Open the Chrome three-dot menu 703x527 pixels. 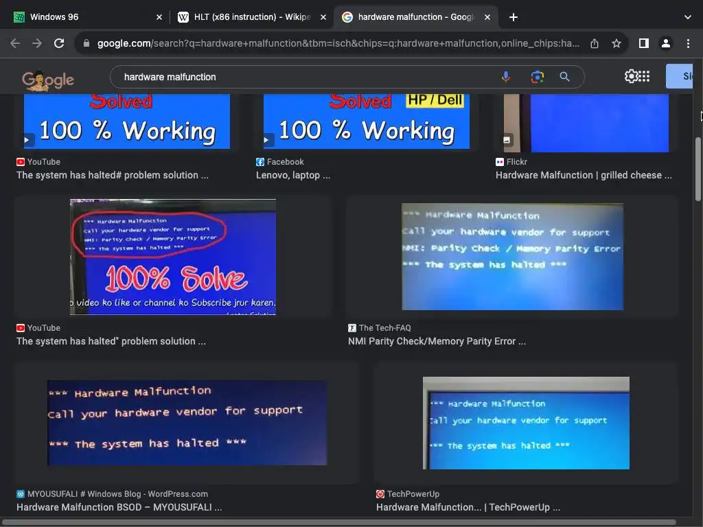688,43
